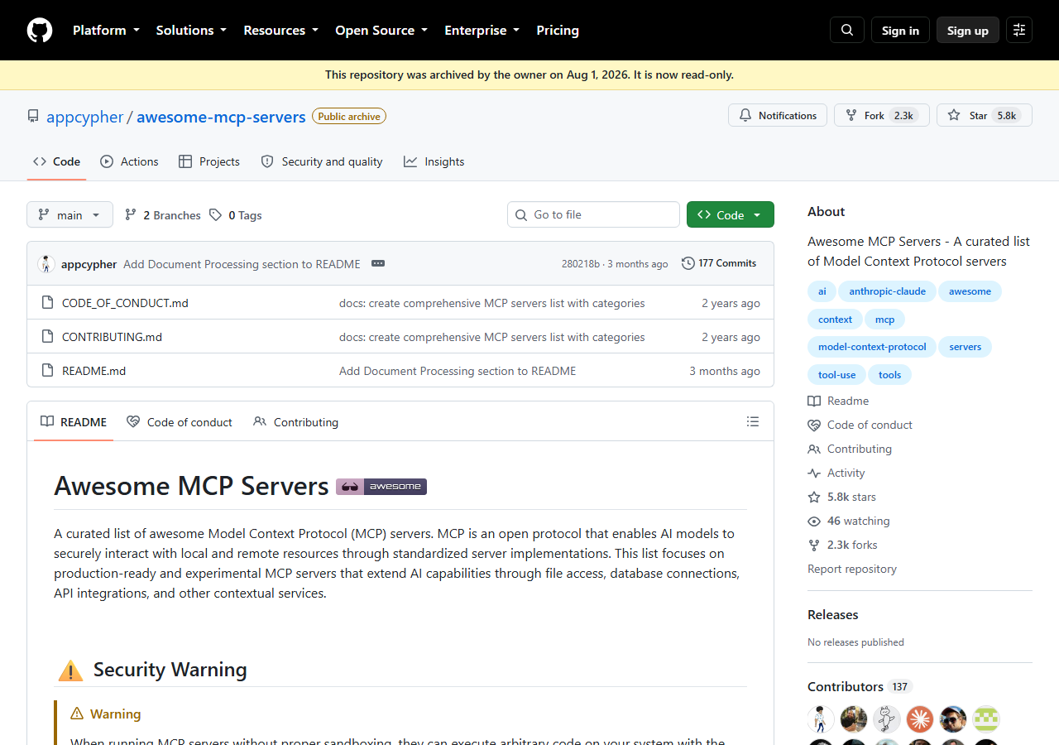Open the Security and quality tab
This screenshot has width=1059, height=745.
(322, 161)
